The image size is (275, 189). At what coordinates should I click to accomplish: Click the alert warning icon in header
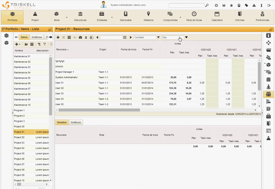[254, 5]
